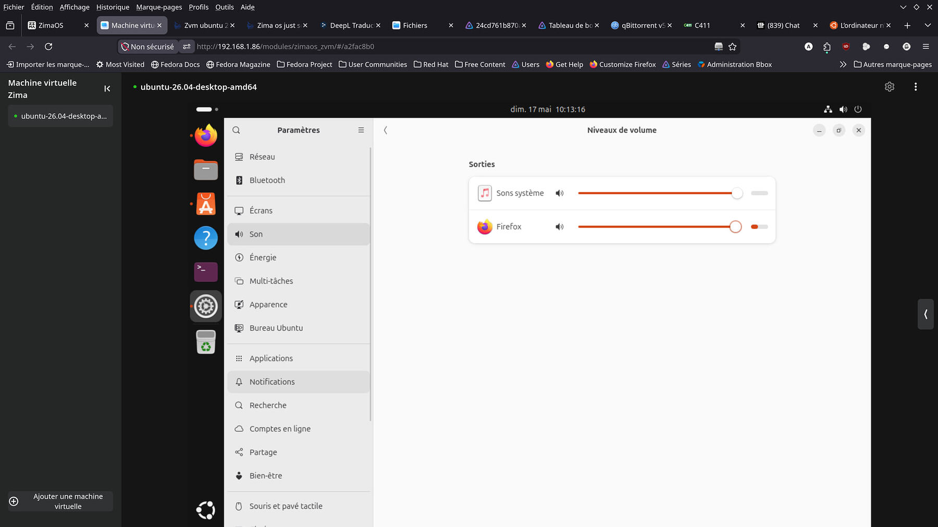Open the Outils menu
Image resolution: width=938 pixels, height=527 pixels.
pos(225,7)
